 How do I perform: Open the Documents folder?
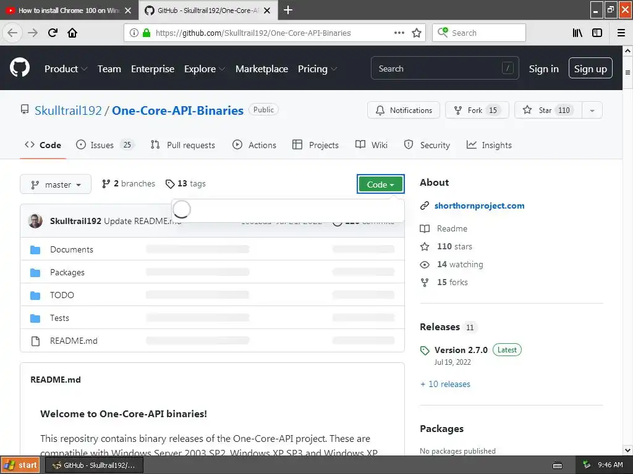(72, 249)
